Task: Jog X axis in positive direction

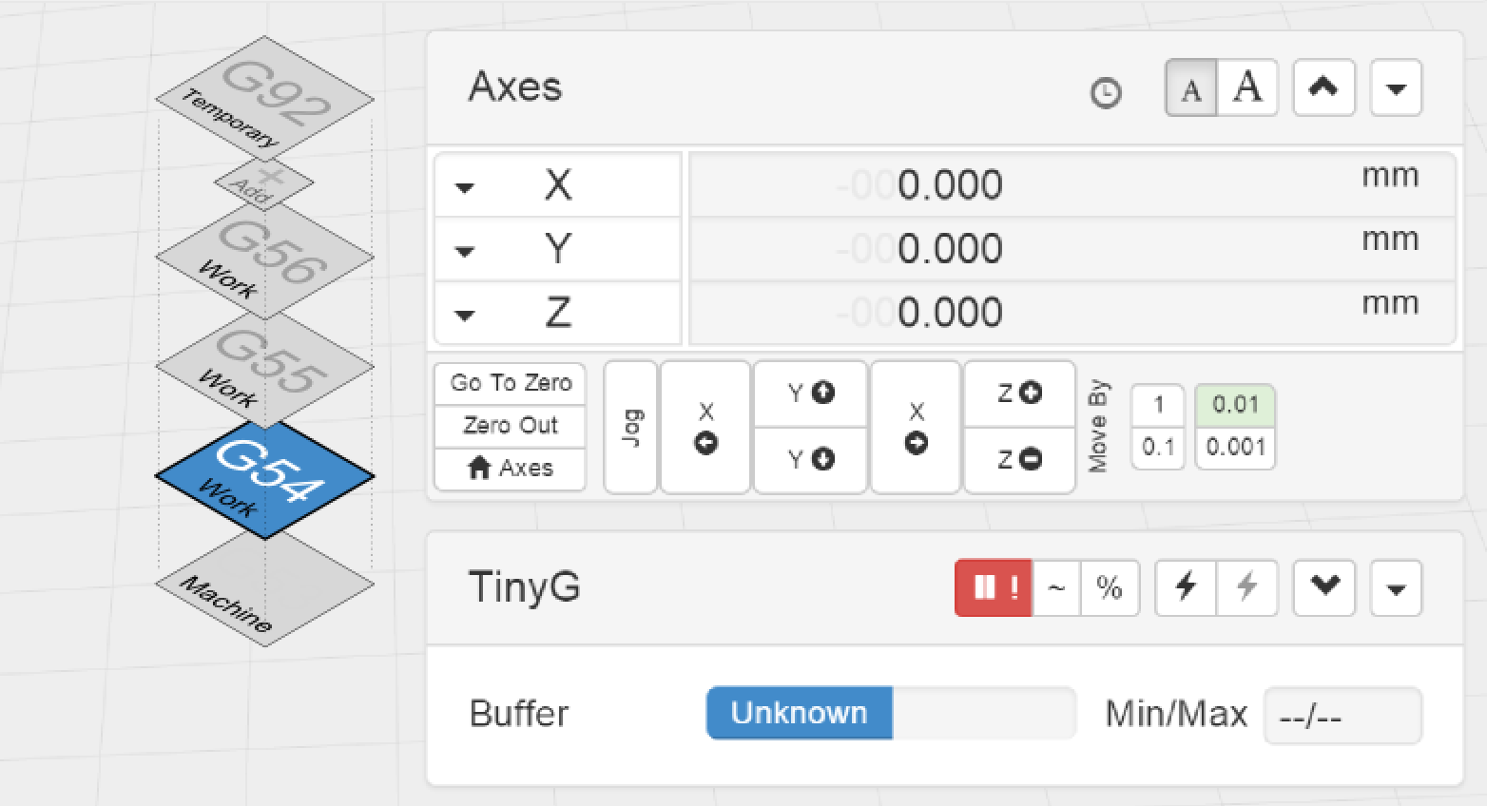Action: pos(916,428)
